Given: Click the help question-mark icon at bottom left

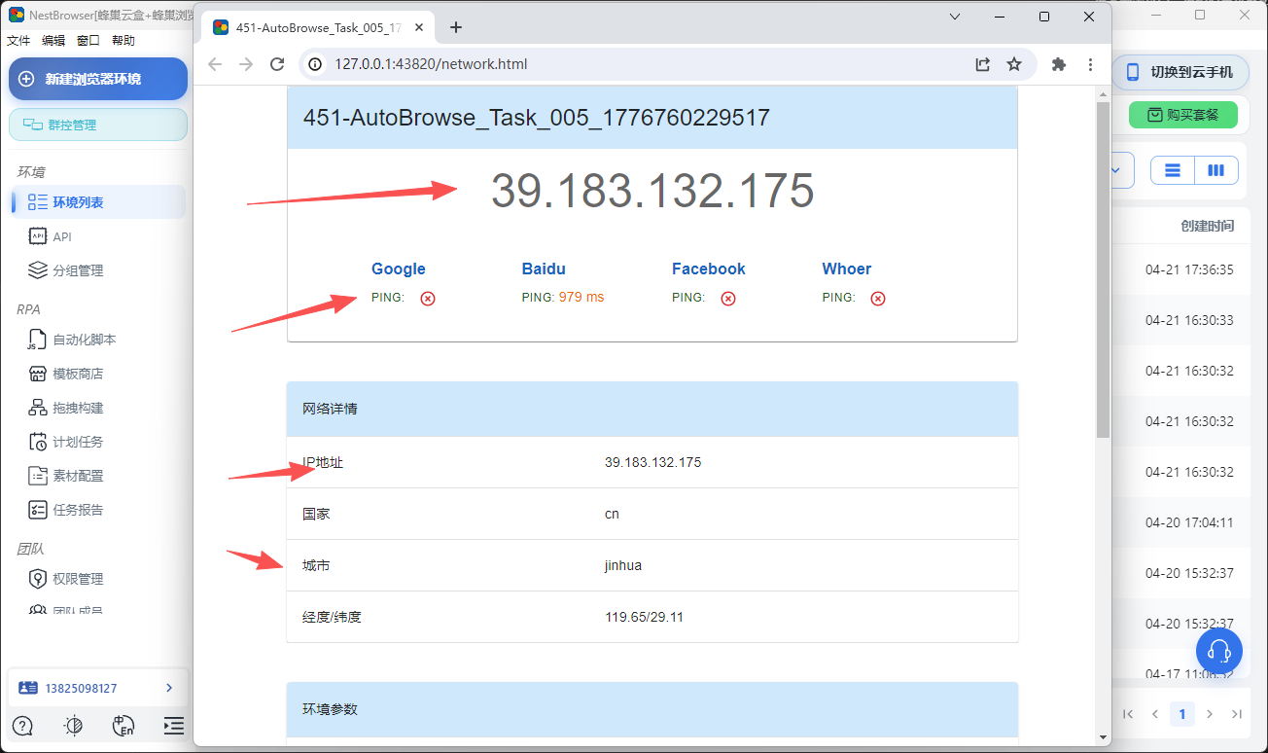Looking at the screenshot, I should tap(20, 726).
